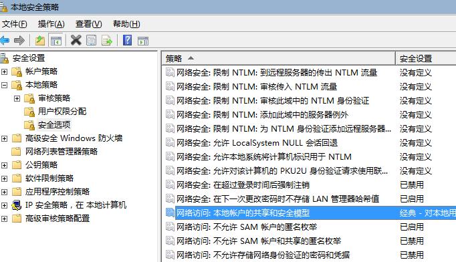Select 高级安全 Windows 防火墙 item
Image resolution: width=456 pixels, height=262 pixels.
(x=74, y=138)
